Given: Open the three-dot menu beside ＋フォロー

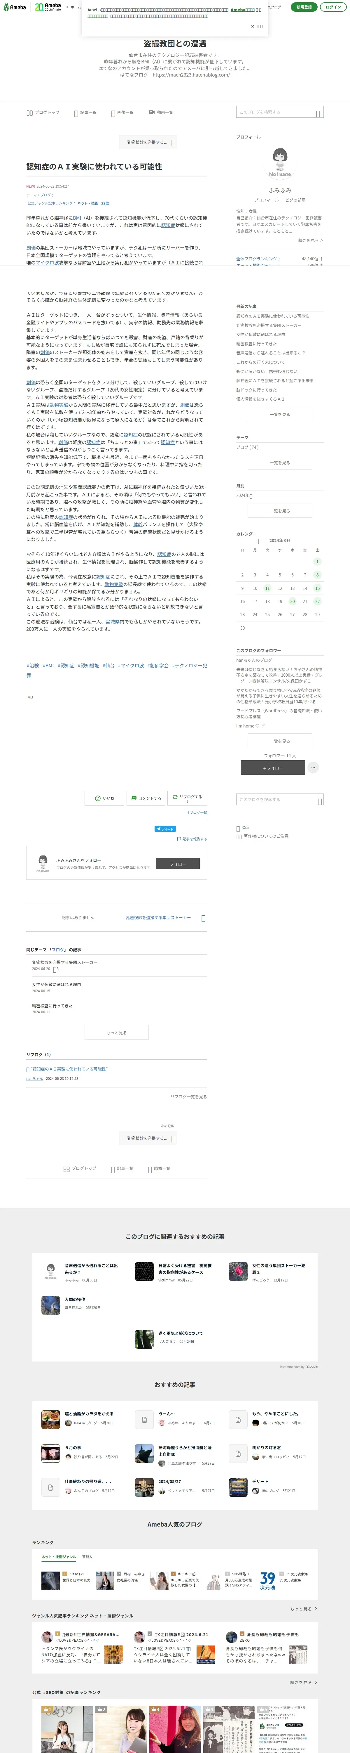Looking at the screenshot, I should [313, 768].
